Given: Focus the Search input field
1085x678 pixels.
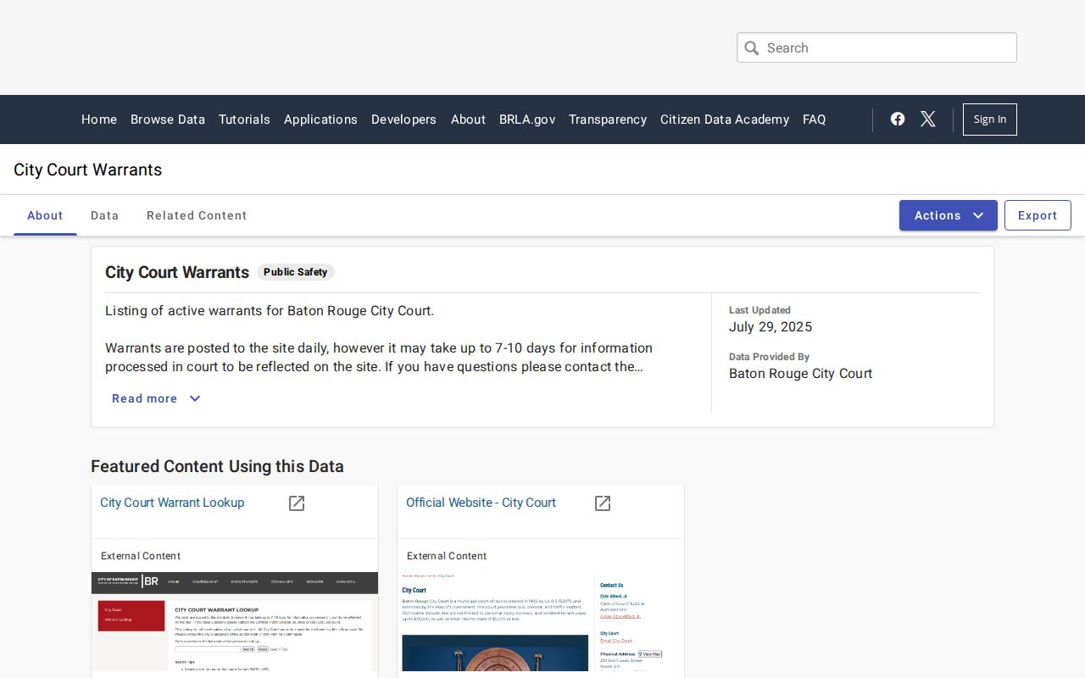Looking at the screenshot, I should [x=876, y=47].
